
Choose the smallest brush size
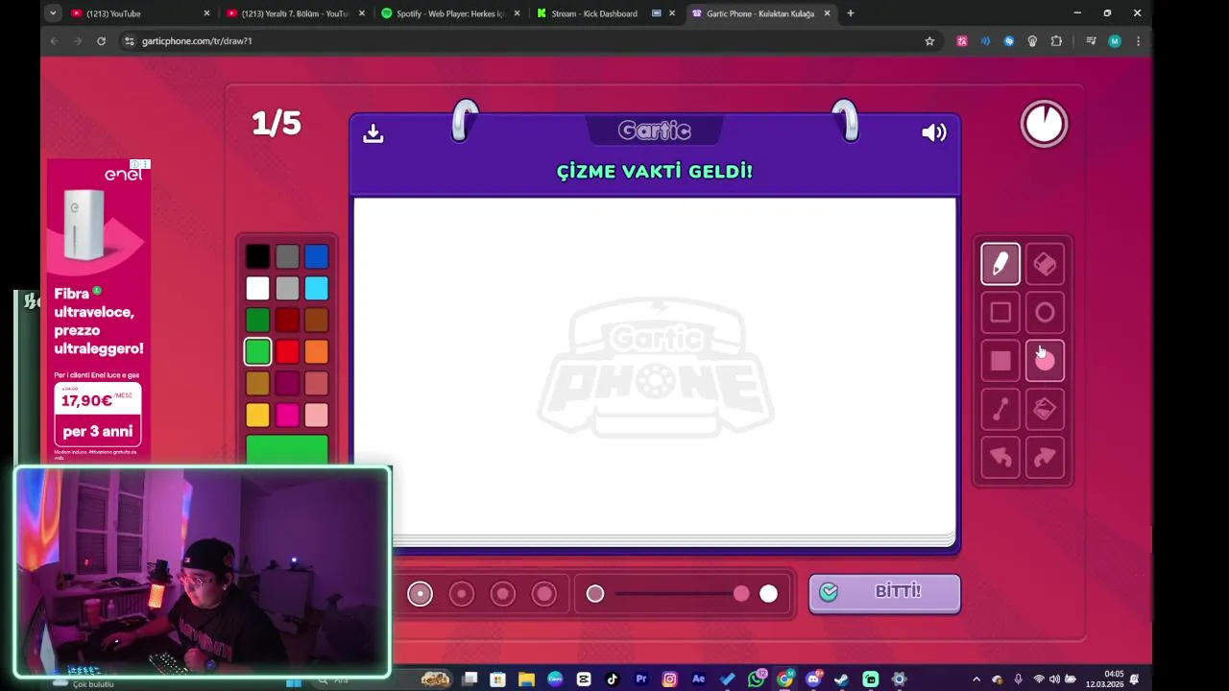420,594
